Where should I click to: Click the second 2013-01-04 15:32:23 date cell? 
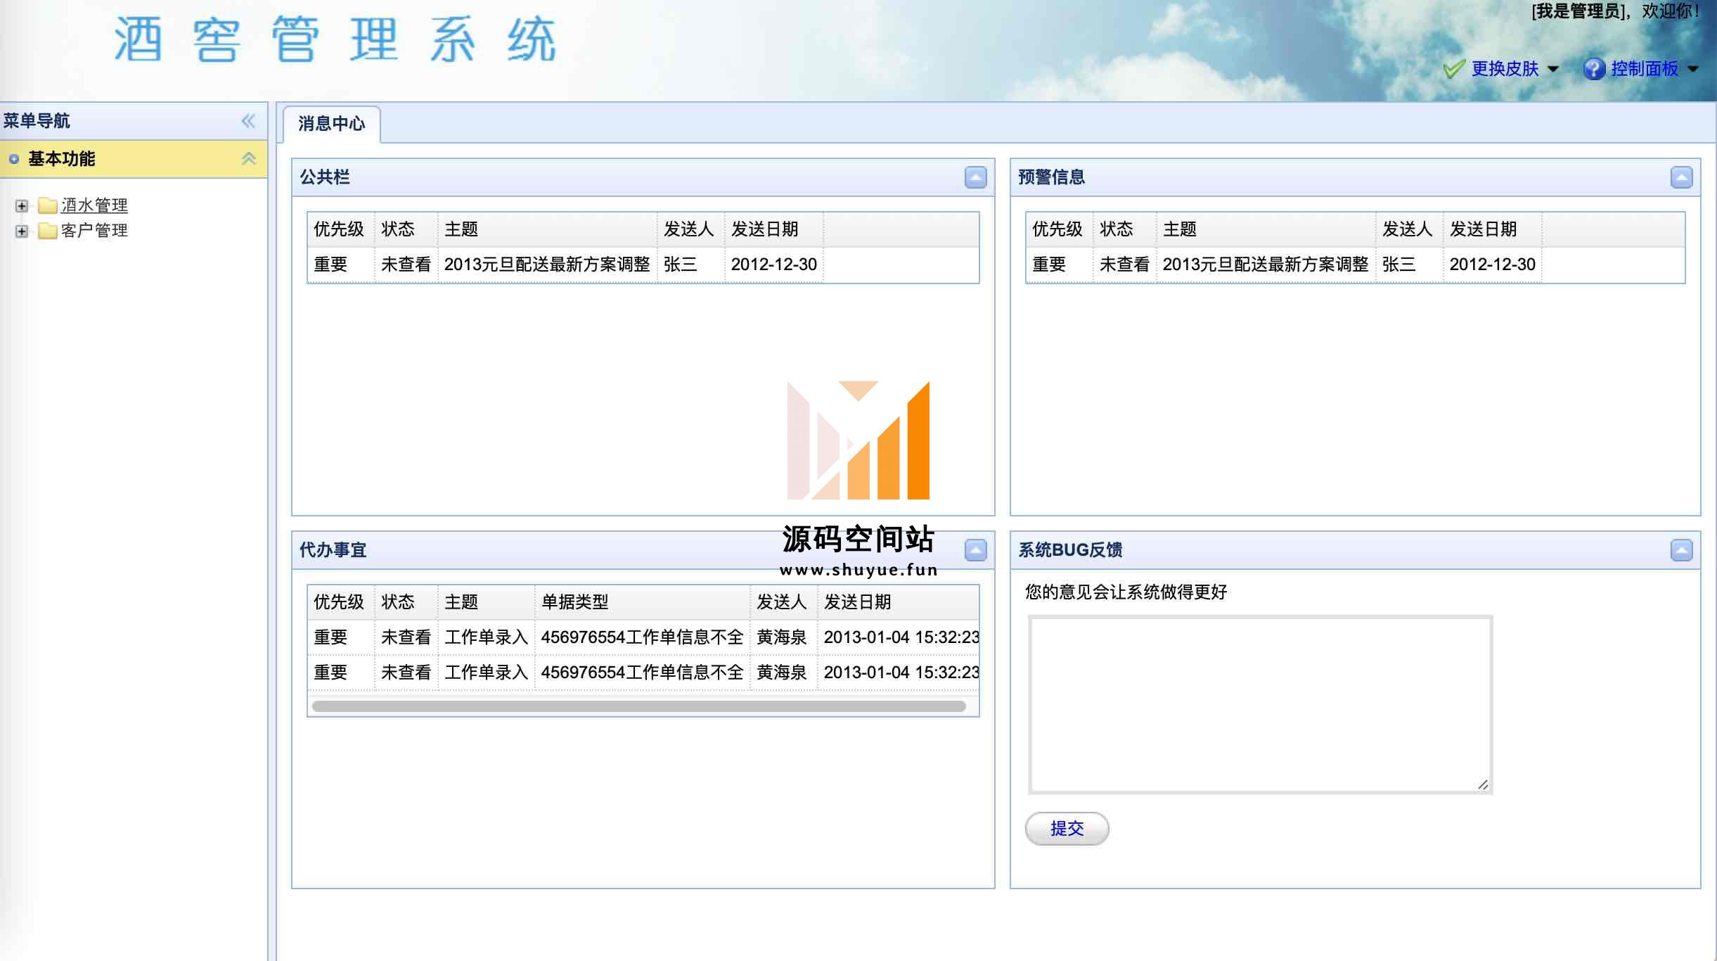pyautogui.click(x=898, y=673)
